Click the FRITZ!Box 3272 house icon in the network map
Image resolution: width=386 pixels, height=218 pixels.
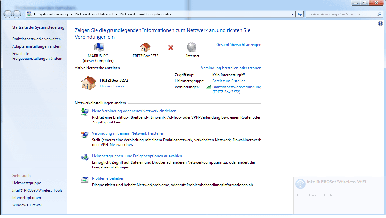[x=145, y=47]
